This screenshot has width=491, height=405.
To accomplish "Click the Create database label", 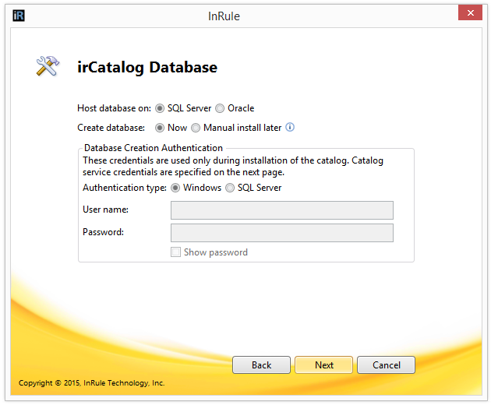I will (111, 128).
